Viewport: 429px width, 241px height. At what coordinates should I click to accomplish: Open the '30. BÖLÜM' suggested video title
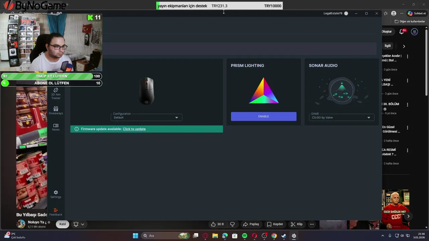point(390,104)
